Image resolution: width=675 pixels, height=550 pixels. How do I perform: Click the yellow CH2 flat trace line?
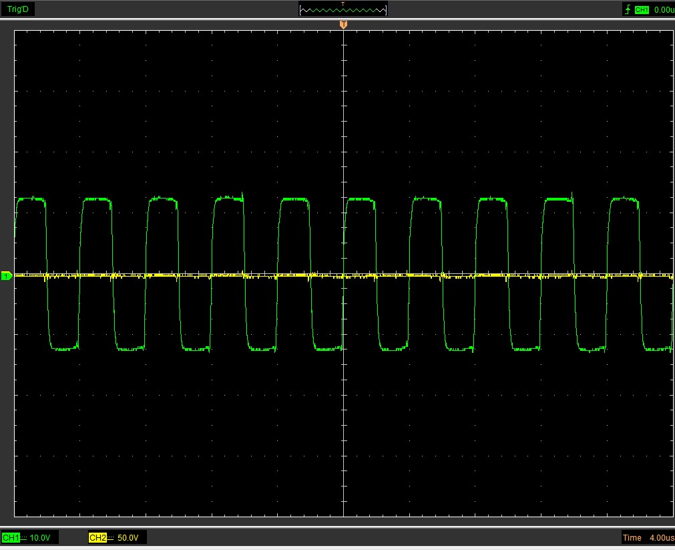click(x=200, y=275)
